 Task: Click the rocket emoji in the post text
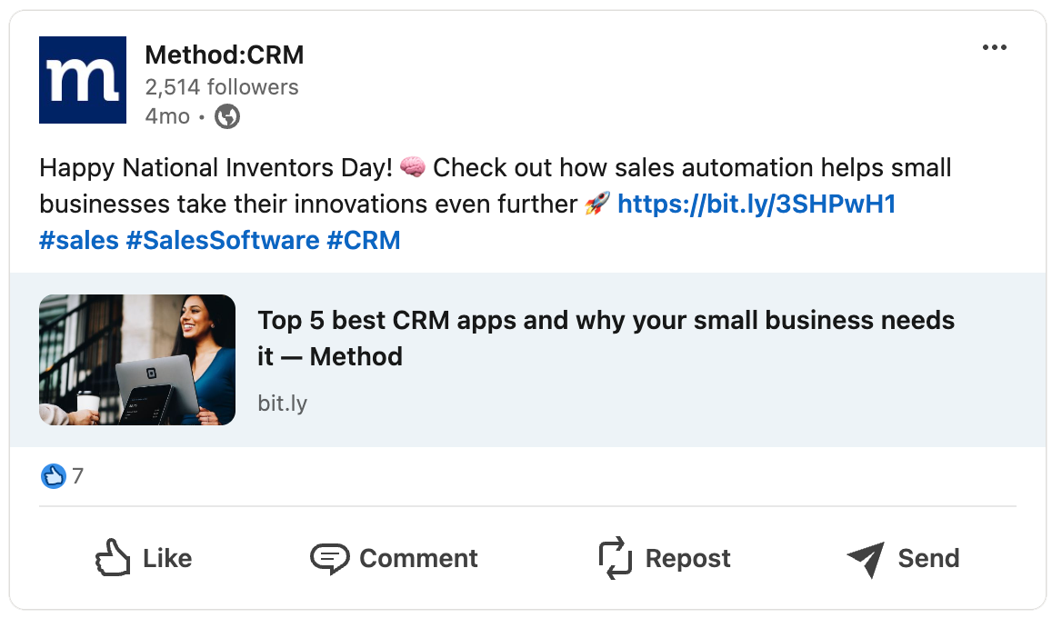(596, 204)
